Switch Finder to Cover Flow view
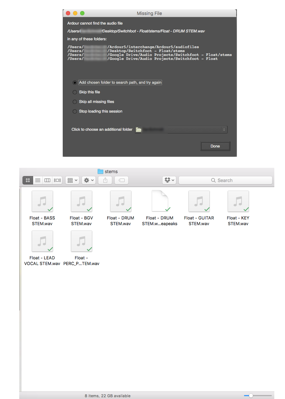This screenshot has height=399, width=285. 57,180
